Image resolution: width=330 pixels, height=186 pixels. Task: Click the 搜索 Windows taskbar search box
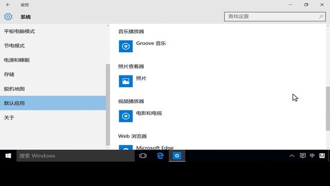[x=76, y=156]
